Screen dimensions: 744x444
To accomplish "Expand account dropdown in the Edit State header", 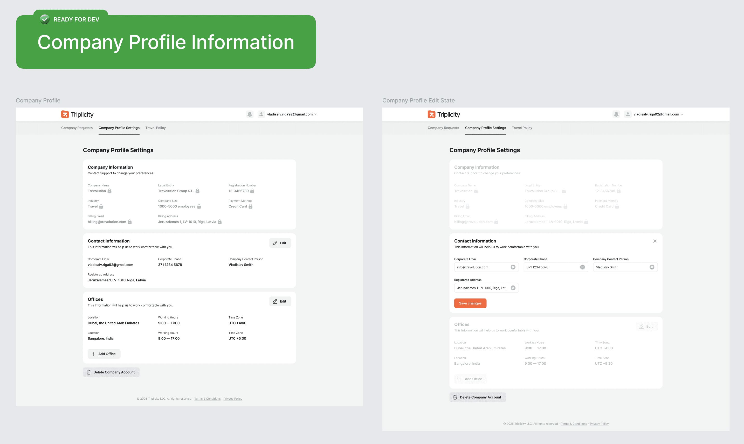I will (682, 114).
